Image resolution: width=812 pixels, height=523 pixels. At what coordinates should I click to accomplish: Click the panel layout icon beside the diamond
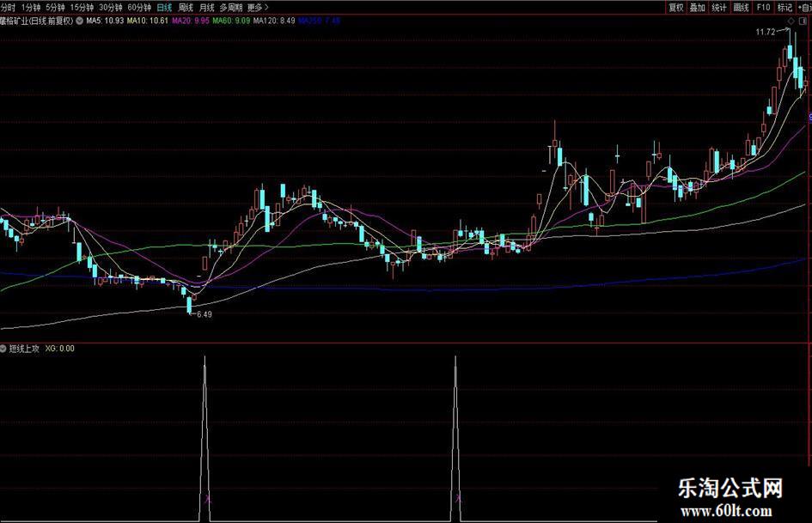coord(804,21)
